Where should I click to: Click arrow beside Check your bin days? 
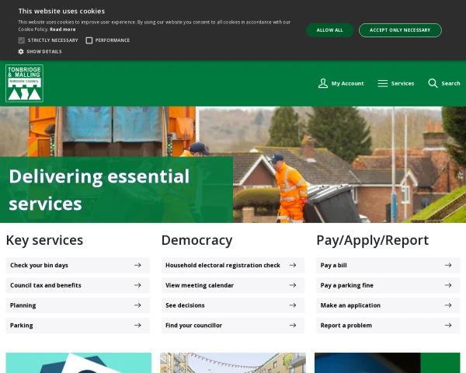point(137,265)
